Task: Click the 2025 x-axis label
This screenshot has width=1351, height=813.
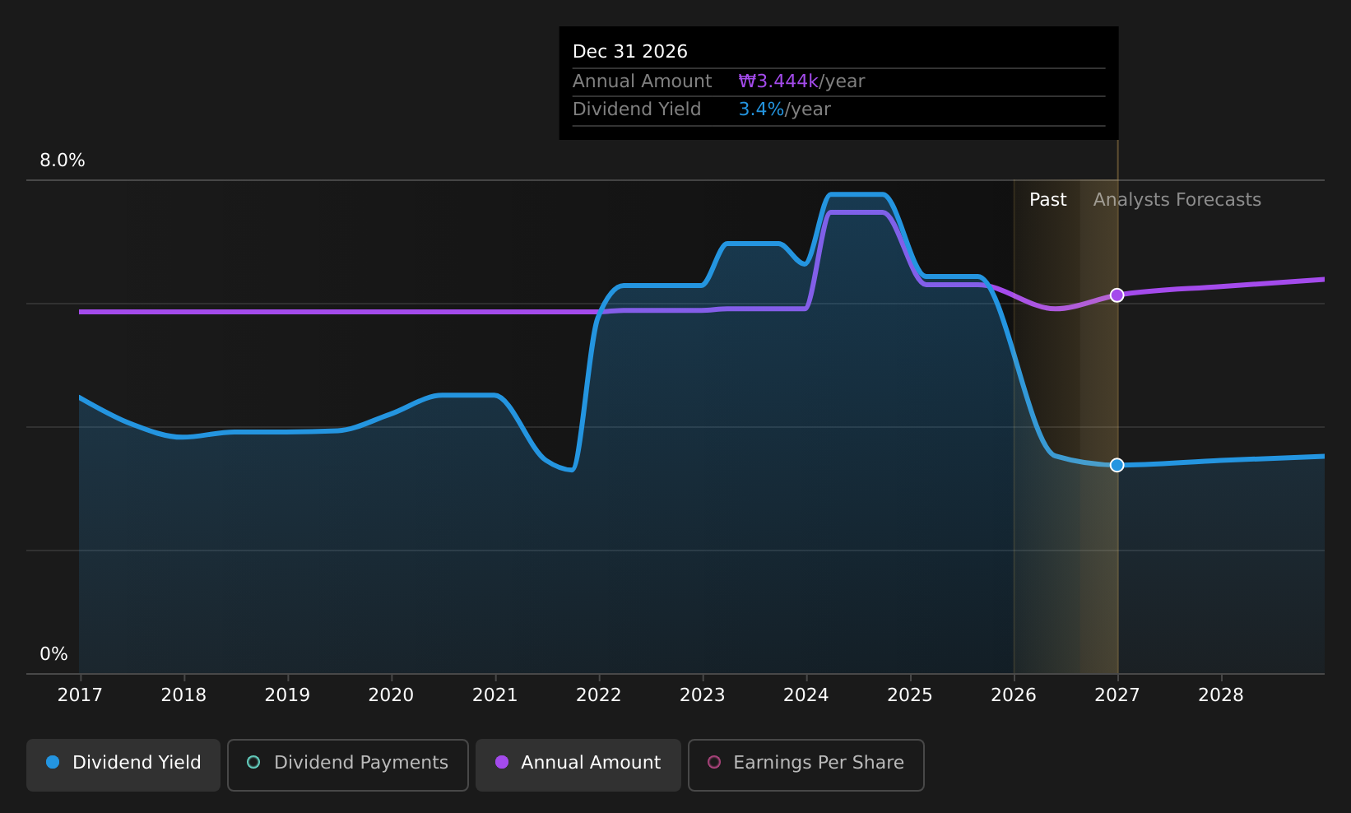Action: coord(909,695)
